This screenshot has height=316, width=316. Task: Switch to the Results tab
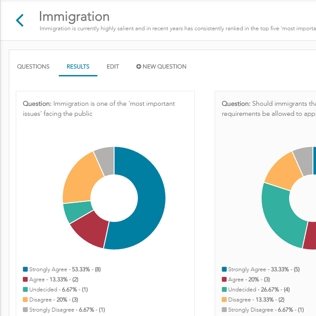[x=78, y=67]
